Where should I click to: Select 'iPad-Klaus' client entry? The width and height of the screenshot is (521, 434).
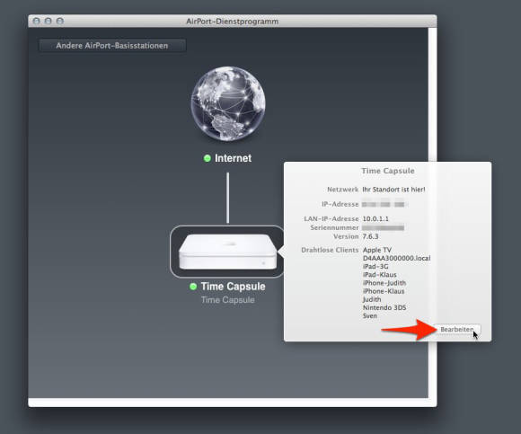coord(379,275)
